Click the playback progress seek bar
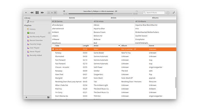The height and width of the screenshot is (112, 200). [x=101, y=14]
